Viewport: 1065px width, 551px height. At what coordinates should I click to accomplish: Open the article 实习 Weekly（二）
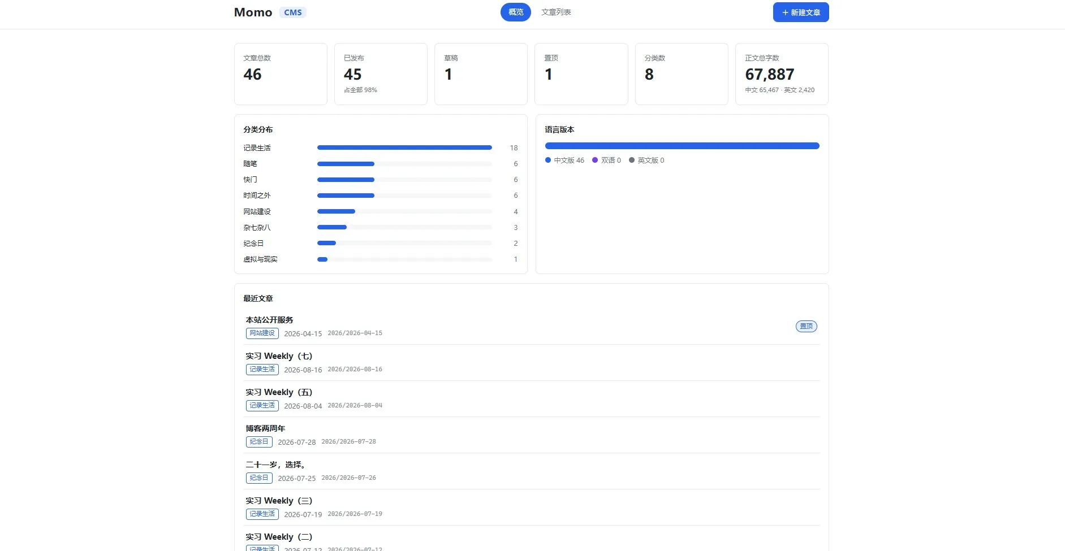(279, 537)
